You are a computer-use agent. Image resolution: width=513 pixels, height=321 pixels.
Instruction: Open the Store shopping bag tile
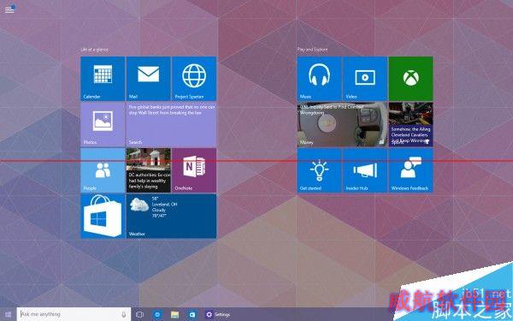click(103, 216)
